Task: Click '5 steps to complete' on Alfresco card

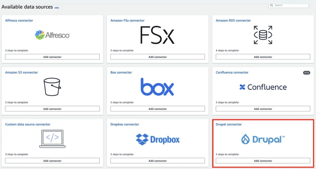Action: pyautogui.click(x=17, y=50)
